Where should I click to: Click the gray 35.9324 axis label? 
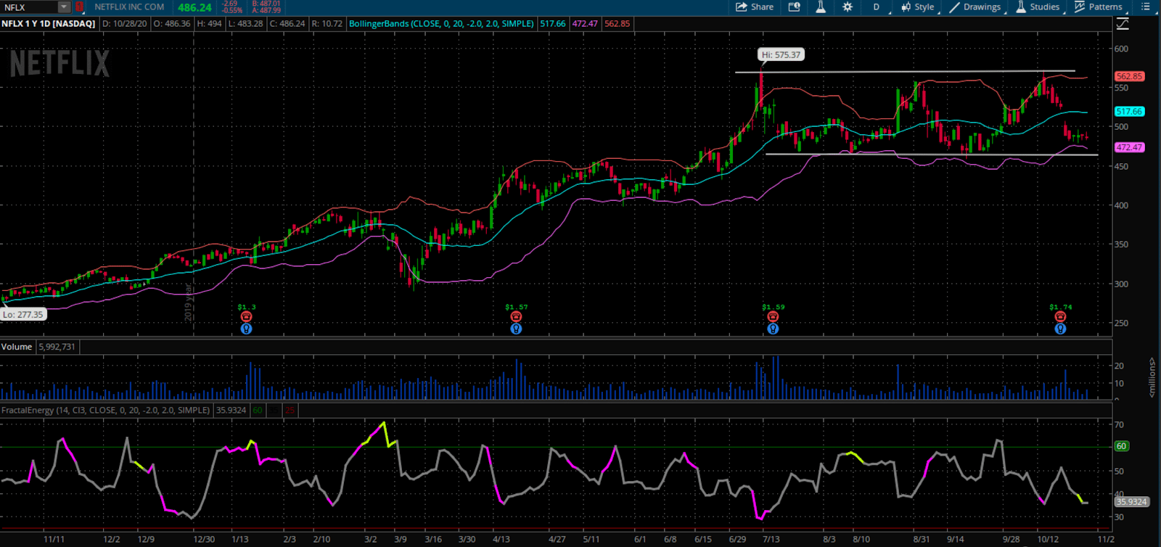click(x=1131, y=501)
